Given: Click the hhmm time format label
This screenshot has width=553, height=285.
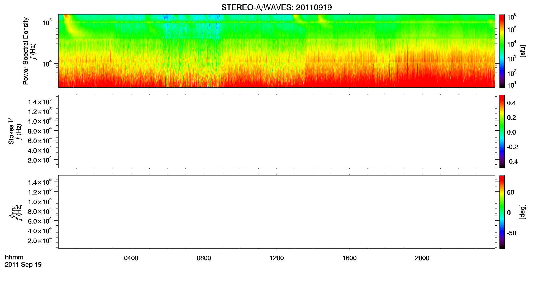Looking at the screenshot, I should [14, 257].
